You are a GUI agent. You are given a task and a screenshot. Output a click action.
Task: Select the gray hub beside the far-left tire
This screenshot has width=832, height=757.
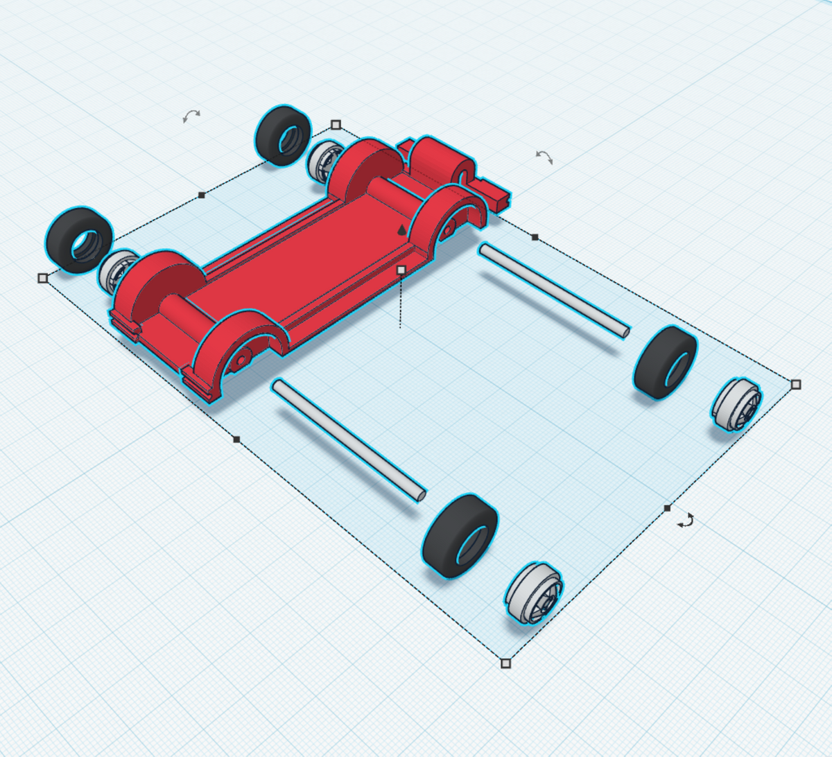[118, 272]
